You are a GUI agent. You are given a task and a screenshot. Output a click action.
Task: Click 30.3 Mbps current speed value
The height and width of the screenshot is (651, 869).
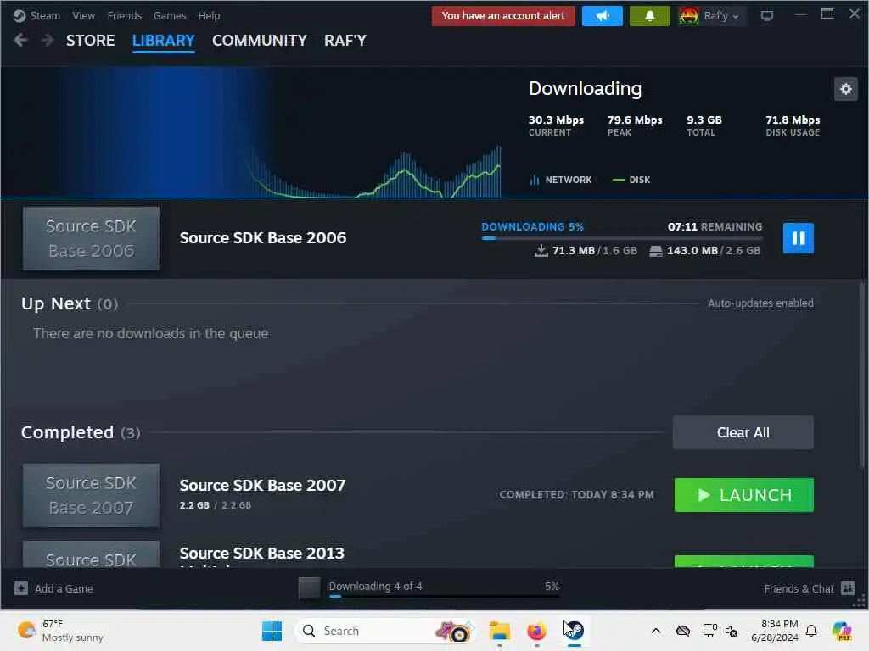tap(556, 120)
